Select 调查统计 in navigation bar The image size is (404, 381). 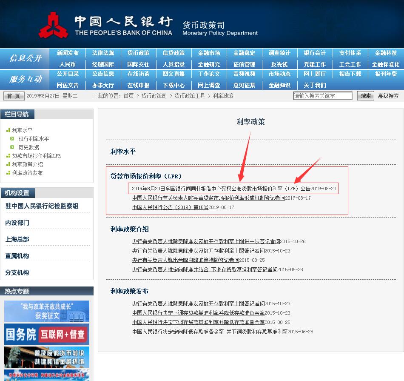279,53
